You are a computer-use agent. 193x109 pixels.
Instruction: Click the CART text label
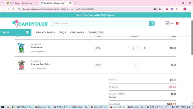tap(172, 23)
